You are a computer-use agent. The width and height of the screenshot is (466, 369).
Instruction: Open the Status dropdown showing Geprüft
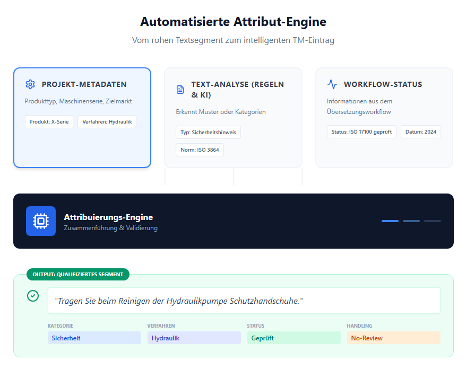294,338
